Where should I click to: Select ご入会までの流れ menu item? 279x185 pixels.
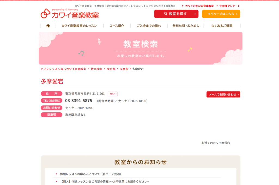click(x=149, y=26)
